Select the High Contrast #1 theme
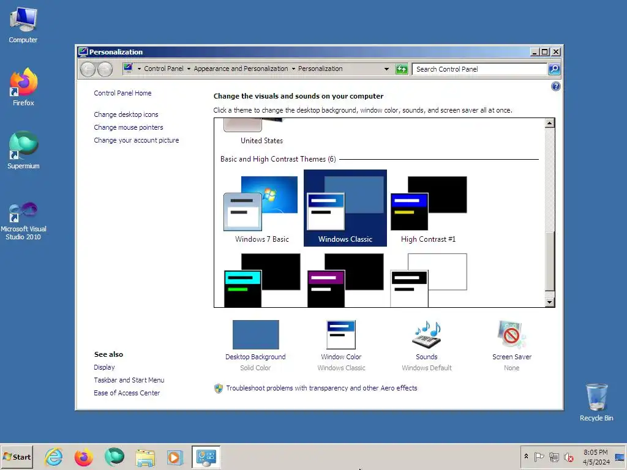 click(428, 209)
